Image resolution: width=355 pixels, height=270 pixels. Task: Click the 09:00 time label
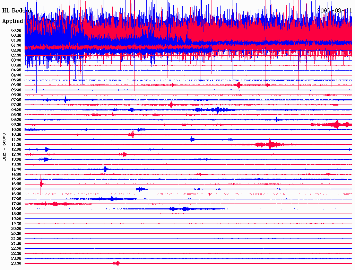(x=16, y=120)
